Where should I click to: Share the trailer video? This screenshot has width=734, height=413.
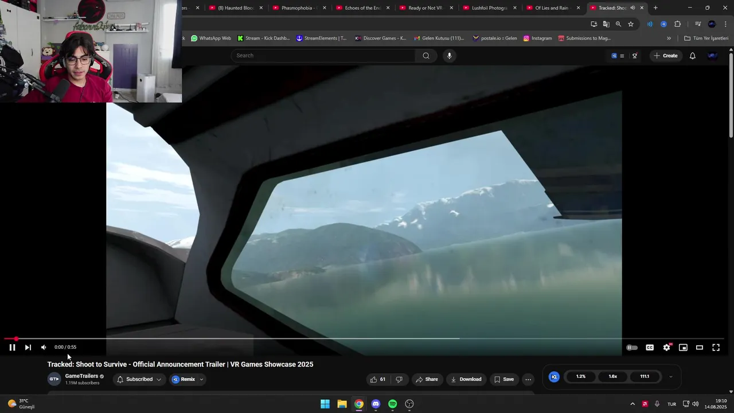(427, 379)
